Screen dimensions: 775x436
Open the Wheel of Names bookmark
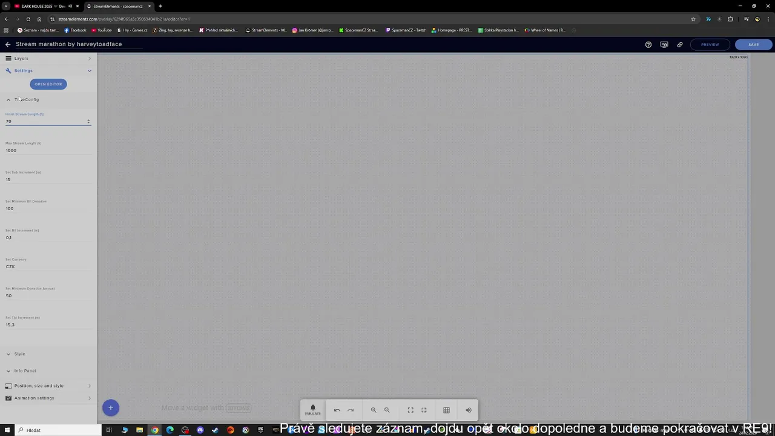point(545,30)
